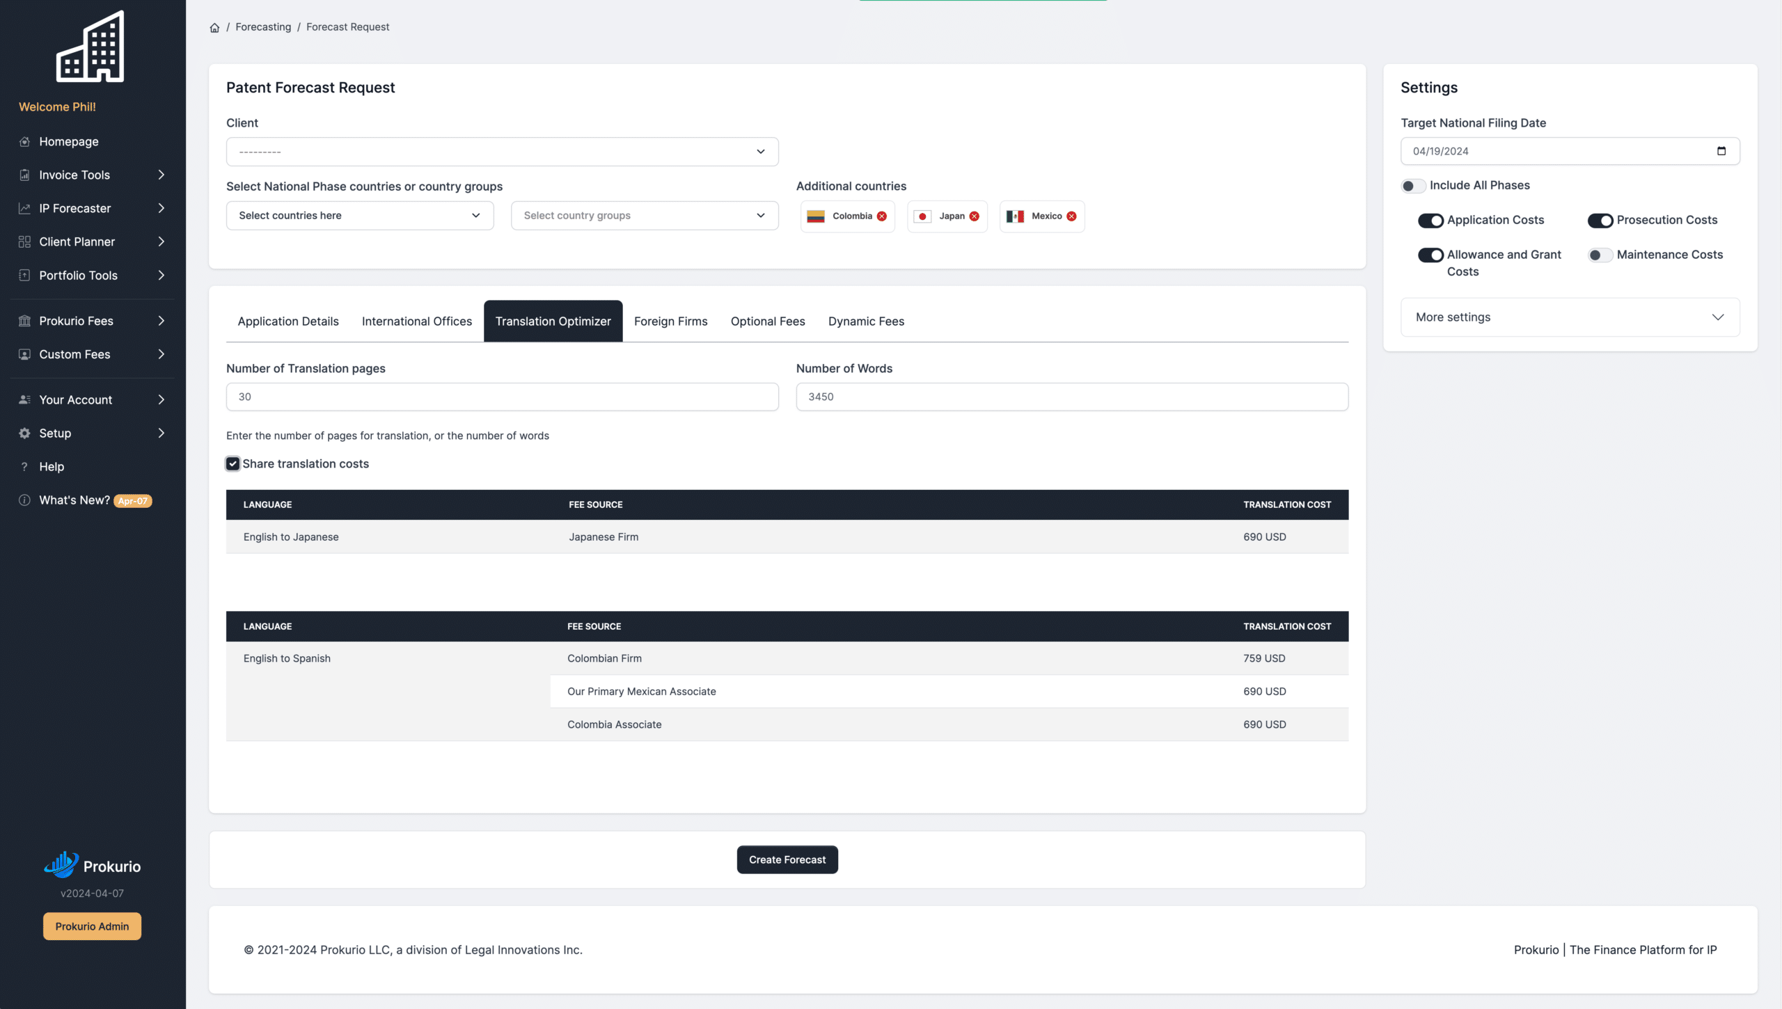Expand Client Planner submenu chevron
Screen dimensions: 1782x1009
tap(161, 242)
